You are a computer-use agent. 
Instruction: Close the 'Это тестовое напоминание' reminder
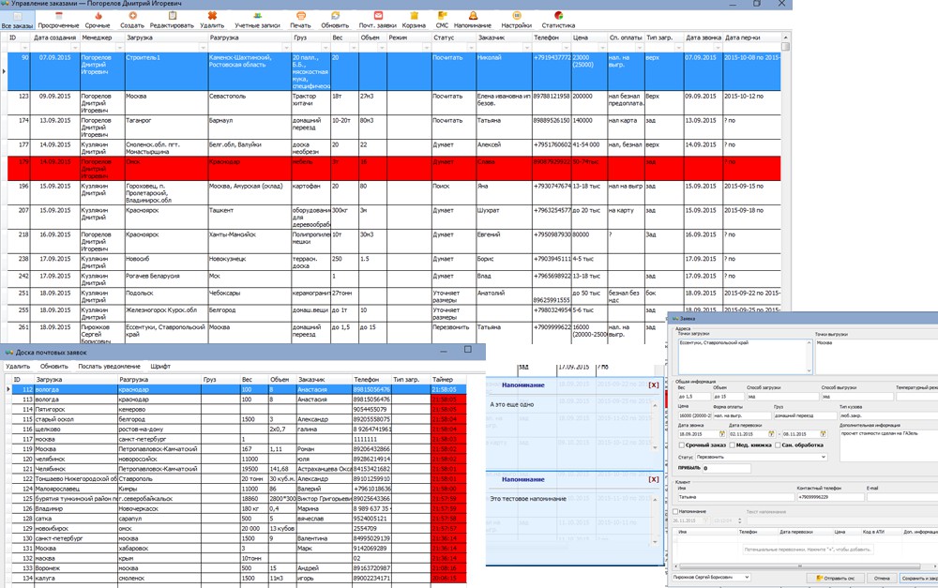(x=653, y=480)
